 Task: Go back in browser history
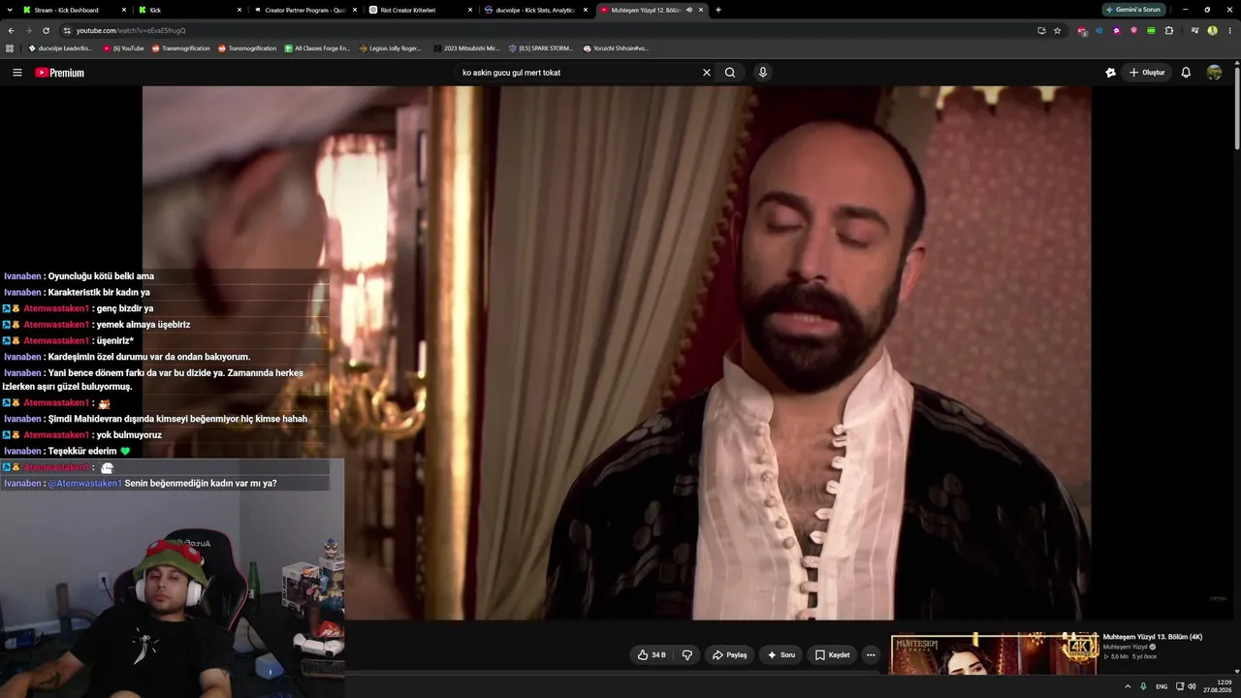click(x=11, y=30)
